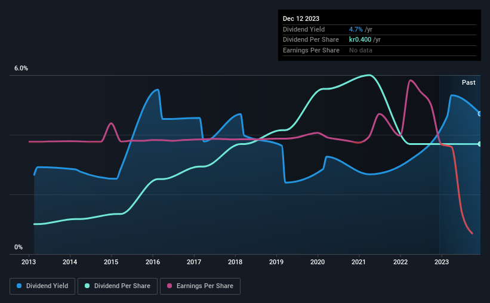The width and height of the screenshot is (490, 303).
Task: Toggle the Dividend Per Share legend button
Action: (x=118, y=286)
